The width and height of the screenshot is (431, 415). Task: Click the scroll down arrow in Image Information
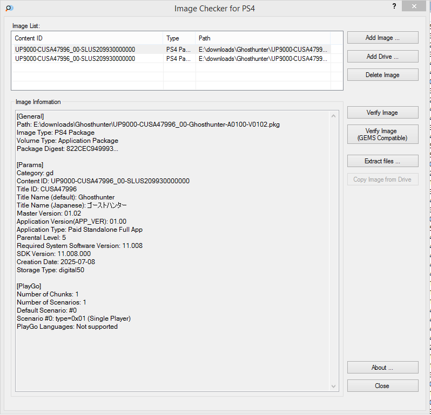(333, 386)
